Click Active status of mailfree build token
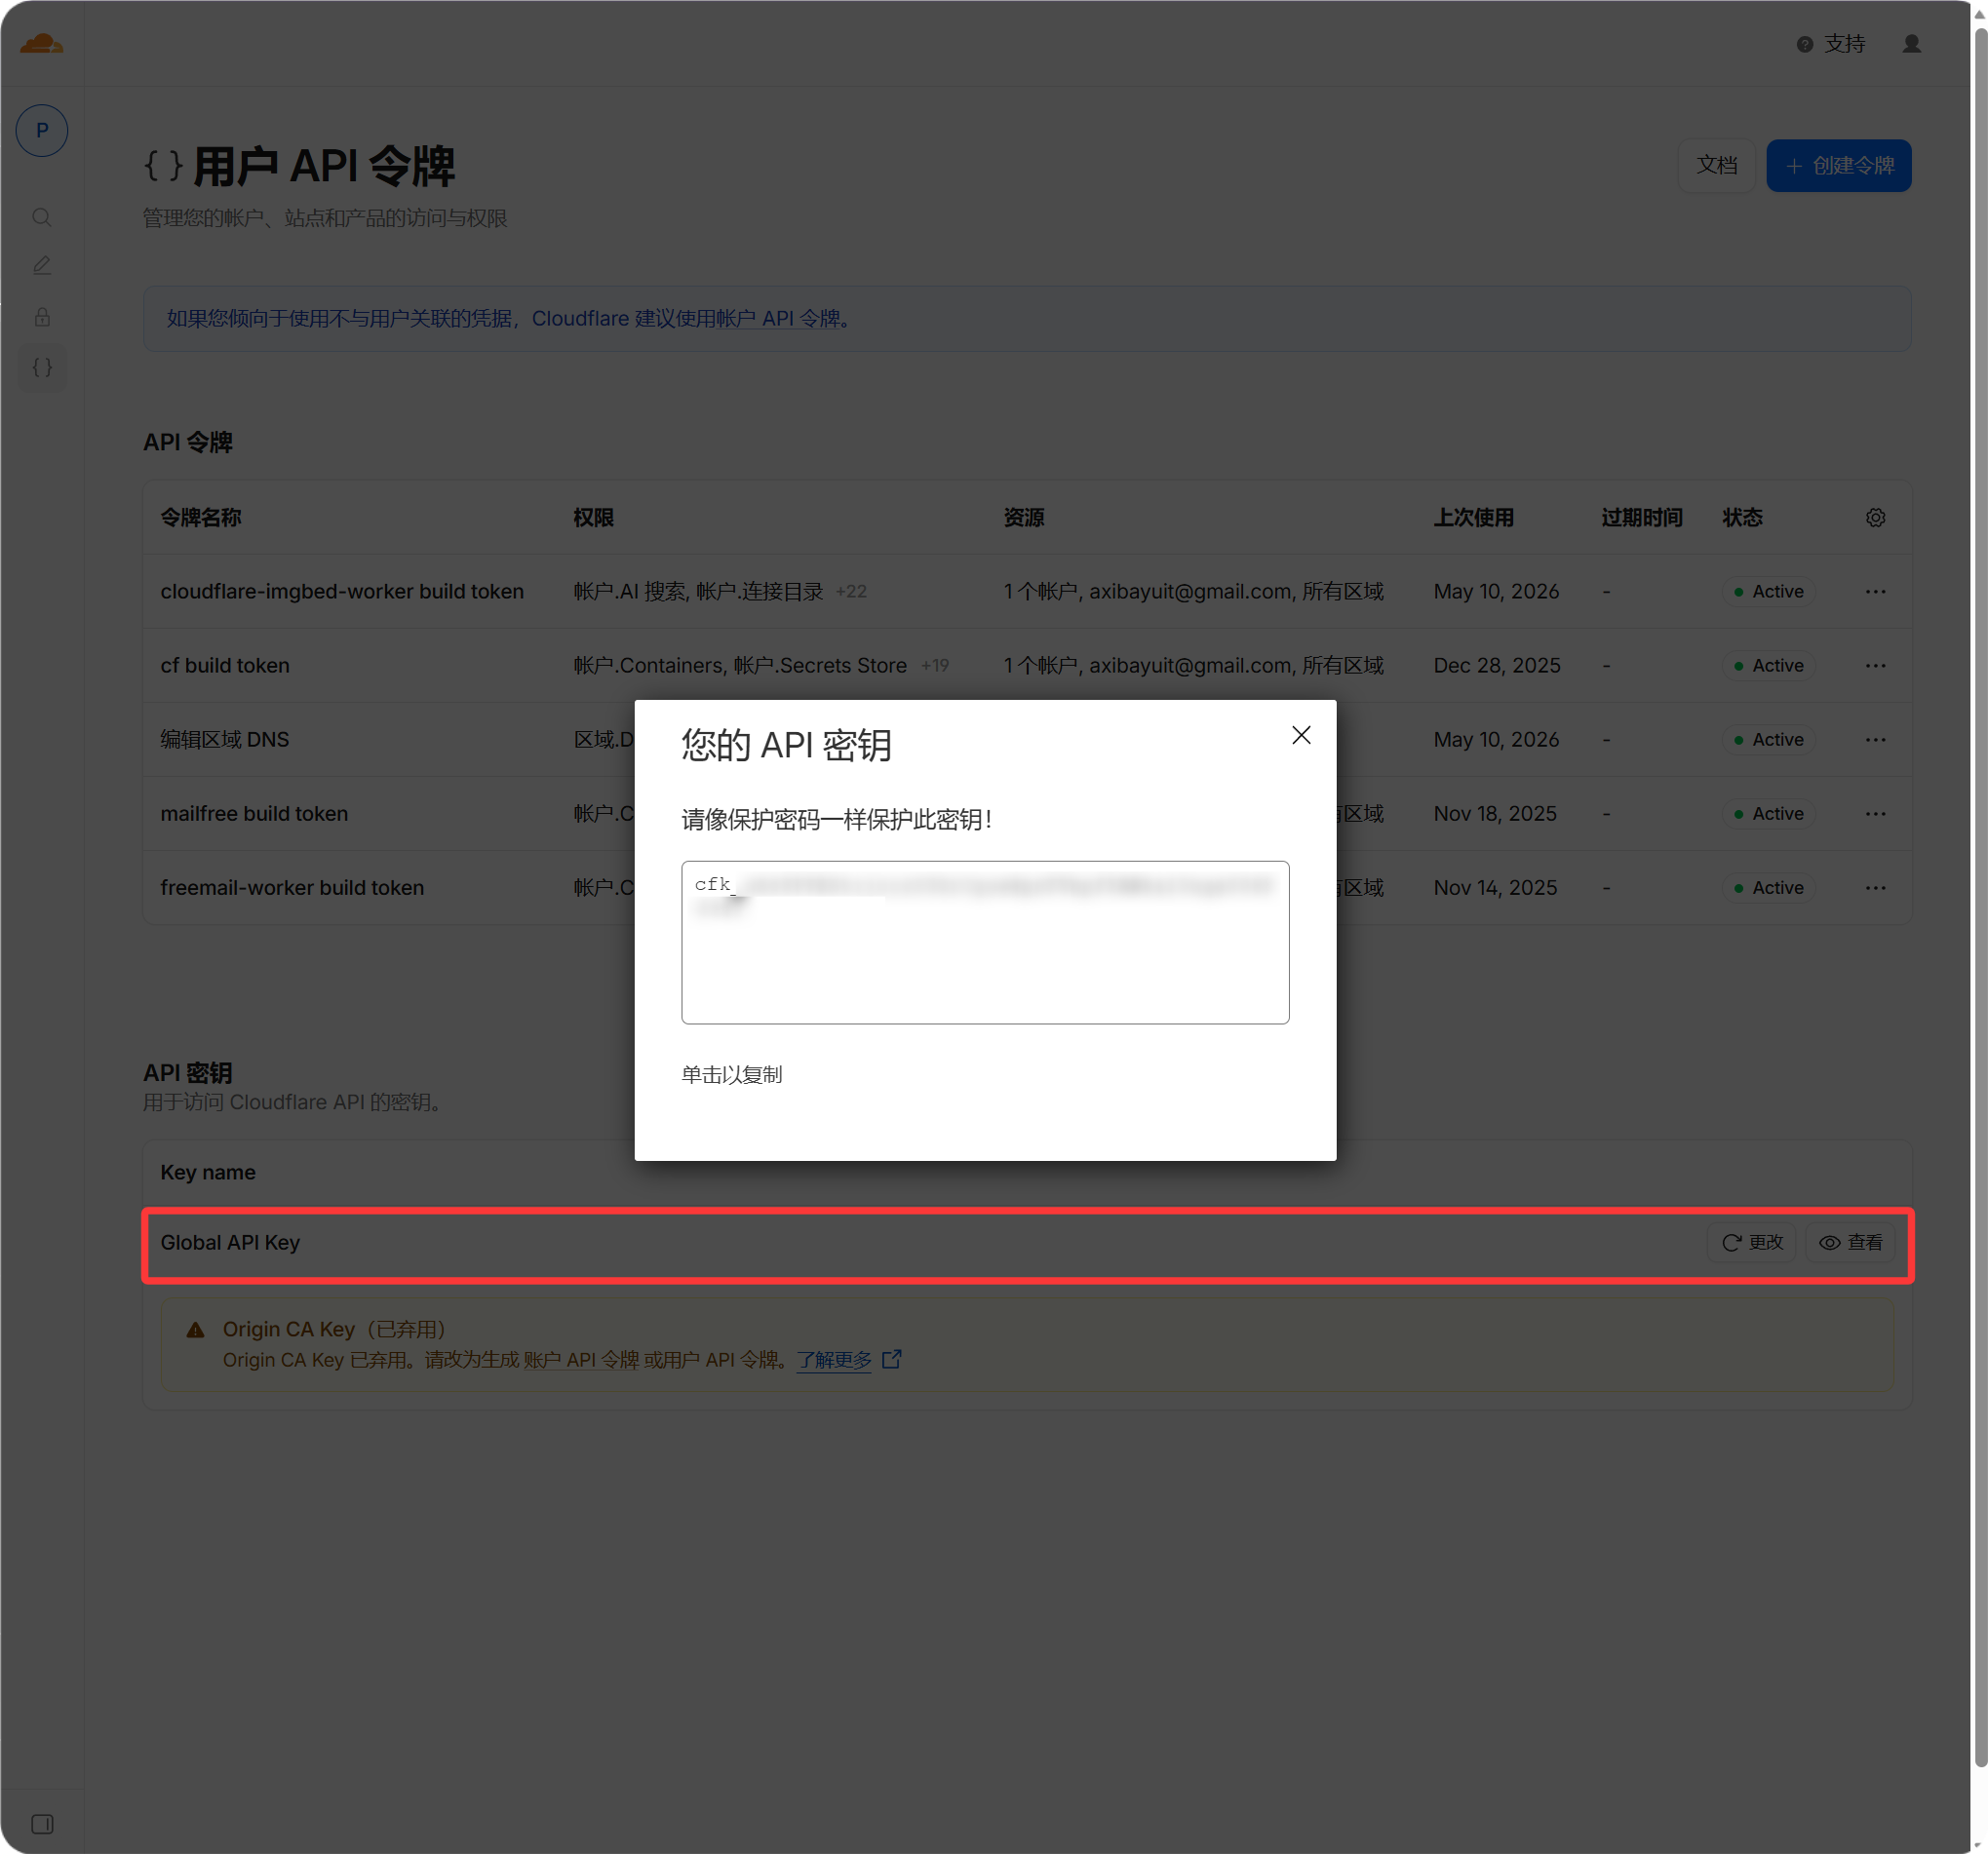 1768,813
